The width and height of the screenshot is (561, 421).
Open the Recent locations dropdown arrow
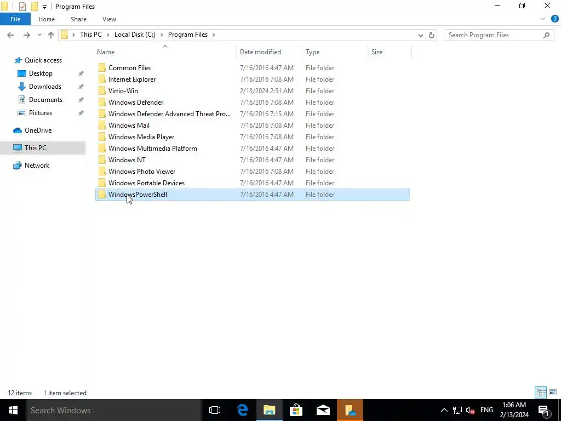(39, 35)
